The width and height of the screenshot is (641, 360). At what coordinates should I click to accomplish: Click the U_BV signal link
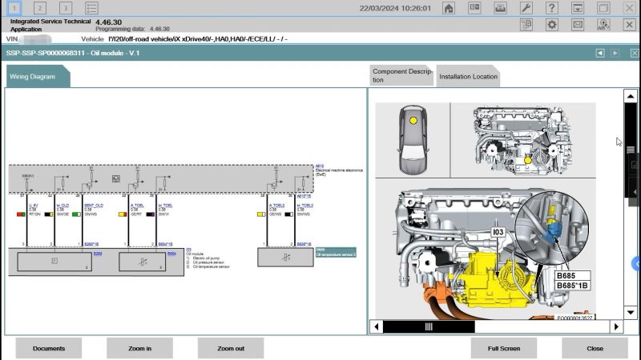34,206
